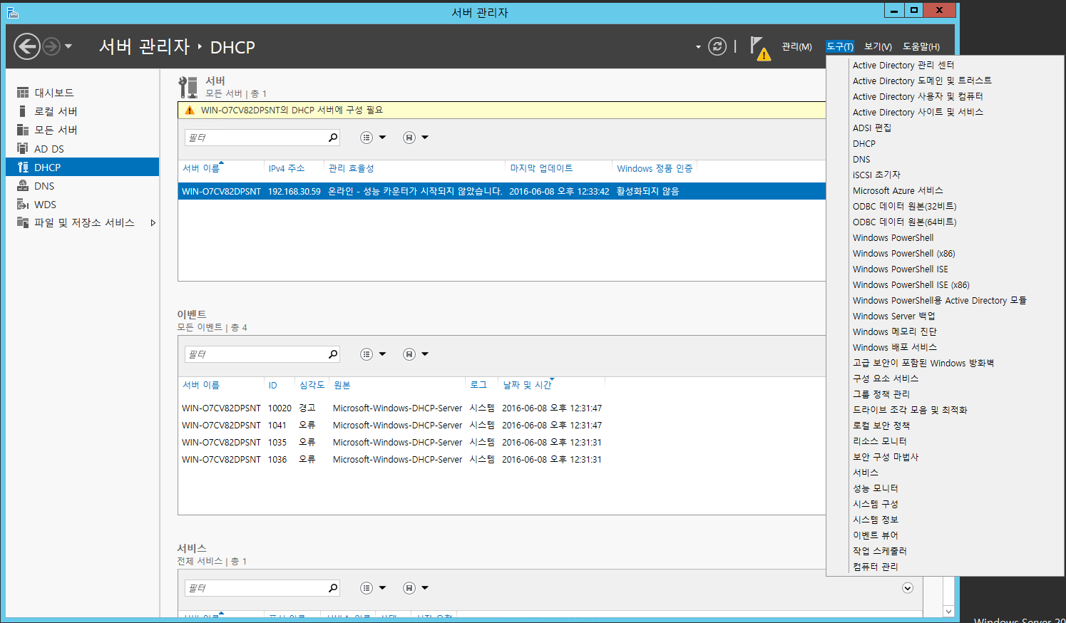The width and height of the screenshot is (1066, 623).
Task: Click the refresh icon in header
Action: pyautogui.click(x=717, y=47)
